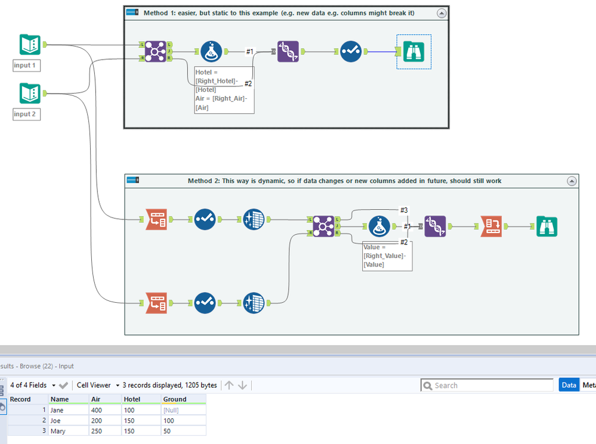Select the Union tool in Method 2
596x444 pixels.
tap(435, 226)
